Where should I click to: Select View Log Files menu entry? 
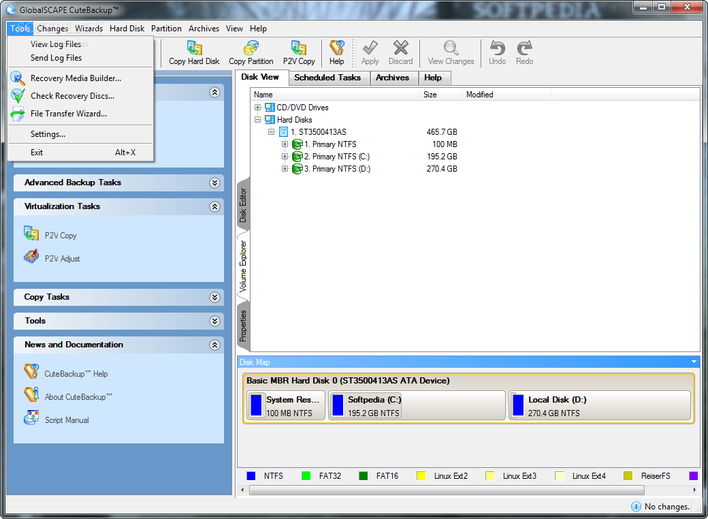pos(81,44)
